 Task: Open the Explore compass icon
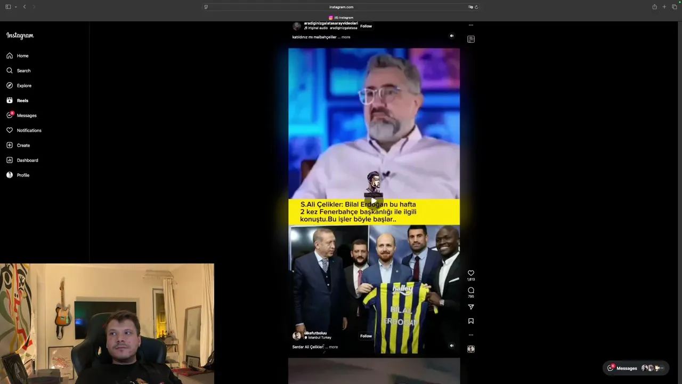pyautogui.click(x=10, y=85)
